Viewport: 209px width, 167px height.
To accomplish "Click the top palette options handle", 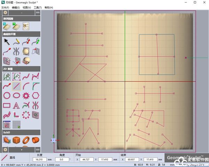I will point(38,13).
